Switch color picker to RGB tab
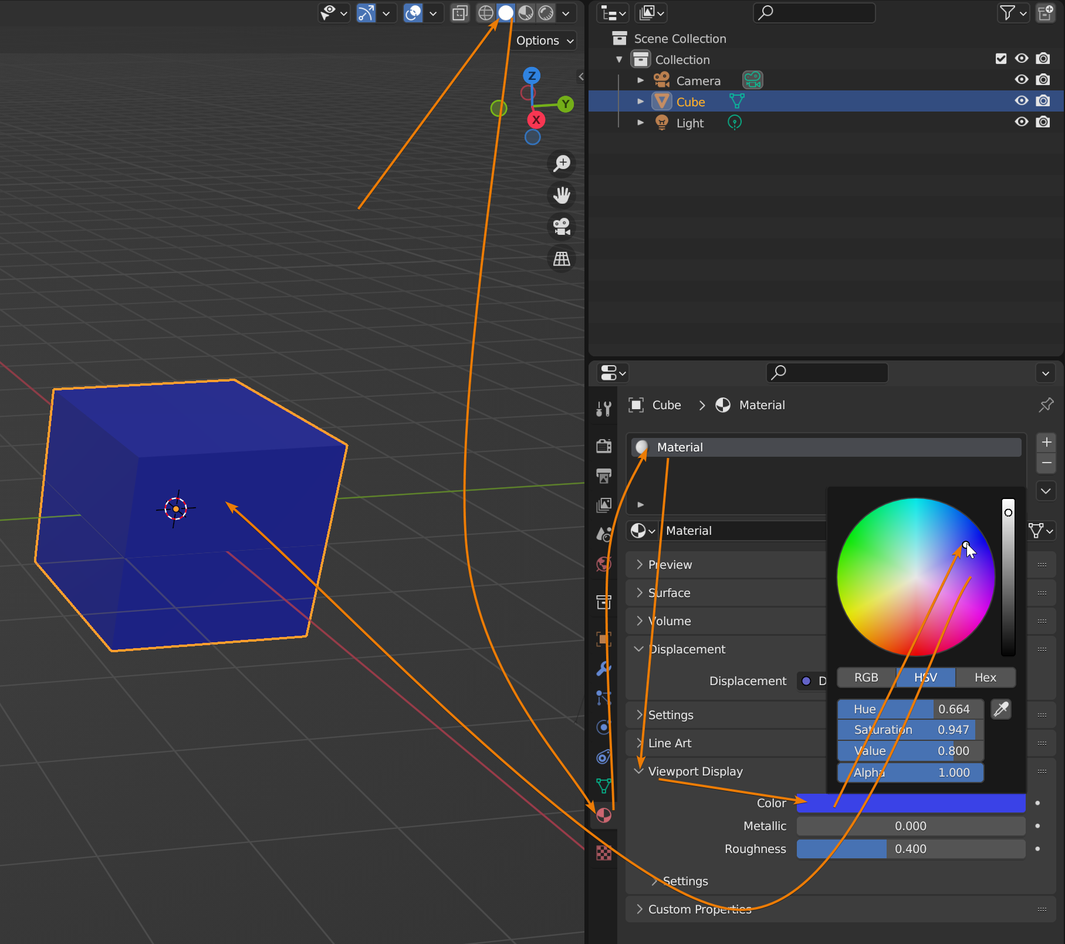 pos(866,677)
